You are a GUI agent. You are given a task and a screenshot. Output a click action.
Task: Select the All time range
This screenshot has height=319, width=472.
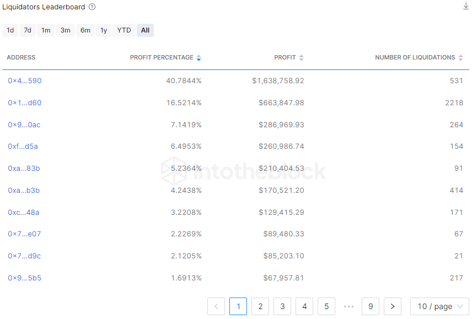(145, 30)
